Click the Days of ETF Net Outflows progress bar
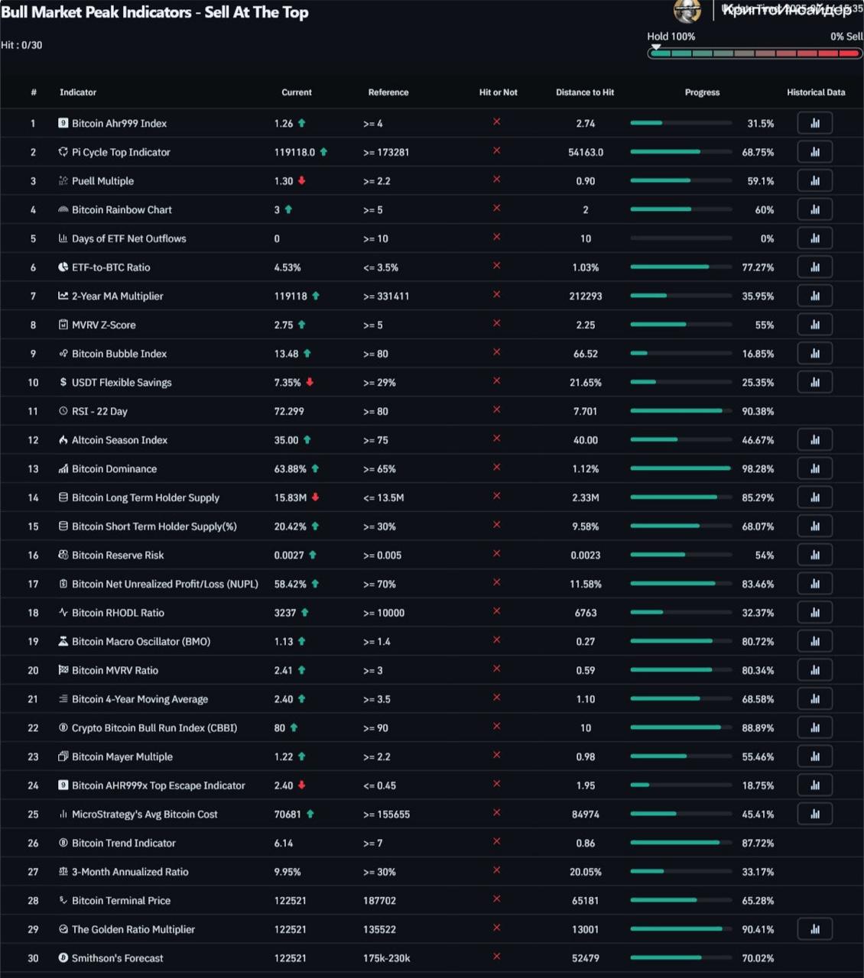Viewport: 864px width, 978px height. pyautogui.click(x=680, y=238)
